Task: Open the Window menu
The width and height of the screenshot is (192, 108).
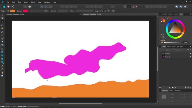Action: coord(47,2)
